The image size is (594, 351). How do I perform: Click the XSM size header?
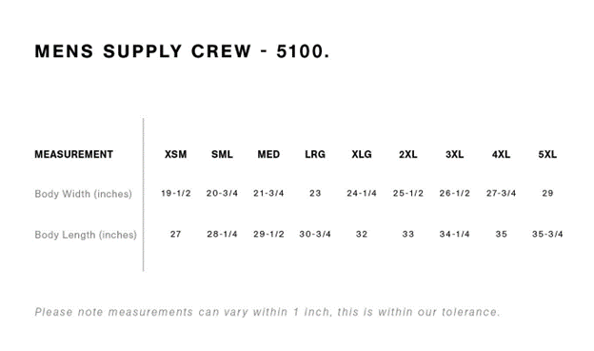click(175, 154)
